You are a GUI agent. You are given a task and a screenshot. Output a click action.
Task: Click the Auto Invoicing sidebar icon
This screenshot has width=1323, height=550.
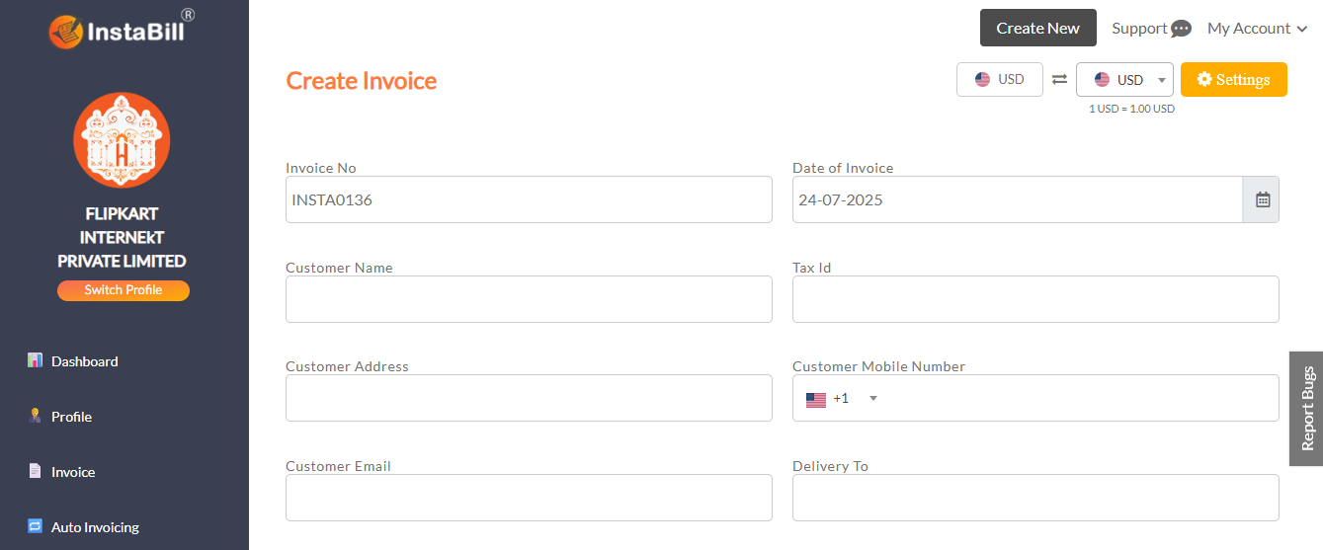[36, 526]
